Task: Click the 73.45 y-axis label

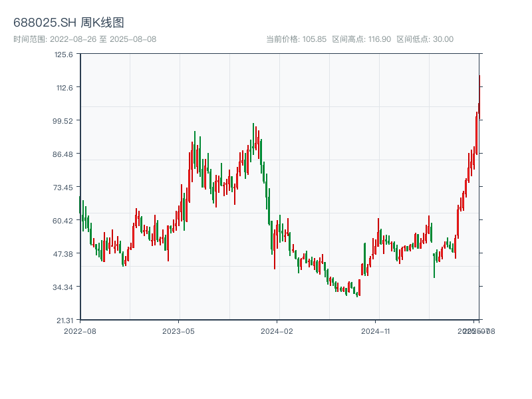Action: click(x=63, y=188)
